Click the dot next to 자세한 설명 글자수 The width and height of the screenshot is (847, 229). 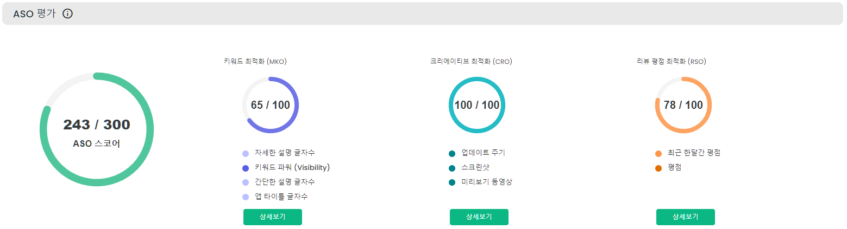(x=246, y=153)
